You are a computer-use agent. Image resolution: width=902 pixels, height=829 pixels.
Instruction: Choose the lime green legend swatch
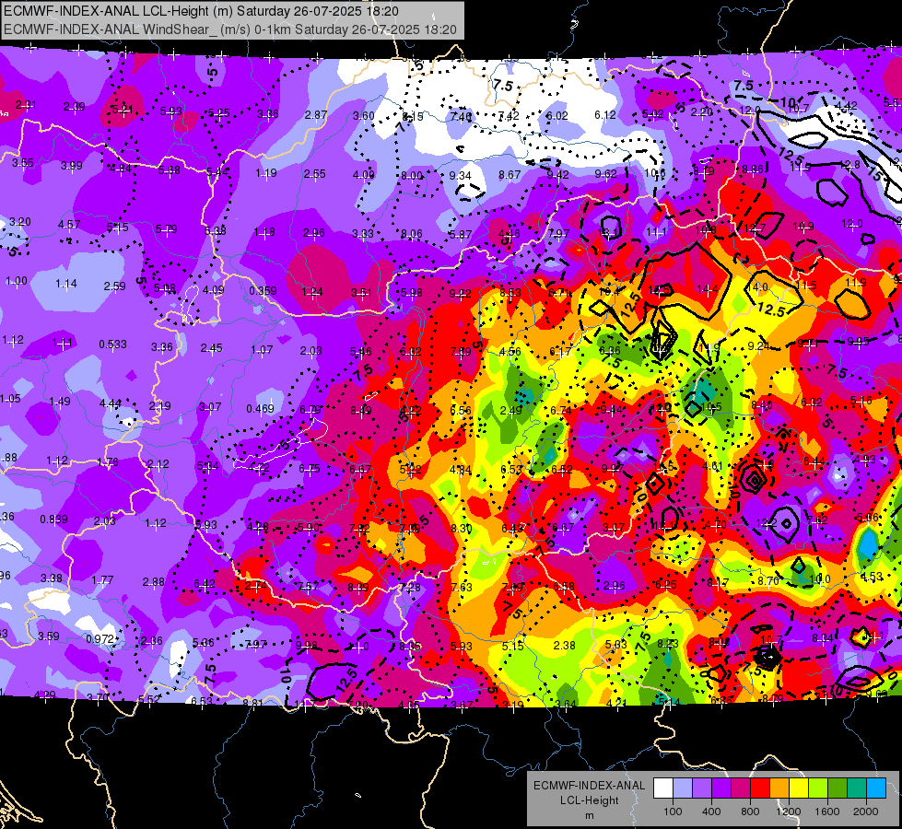(x=818, y=788)
